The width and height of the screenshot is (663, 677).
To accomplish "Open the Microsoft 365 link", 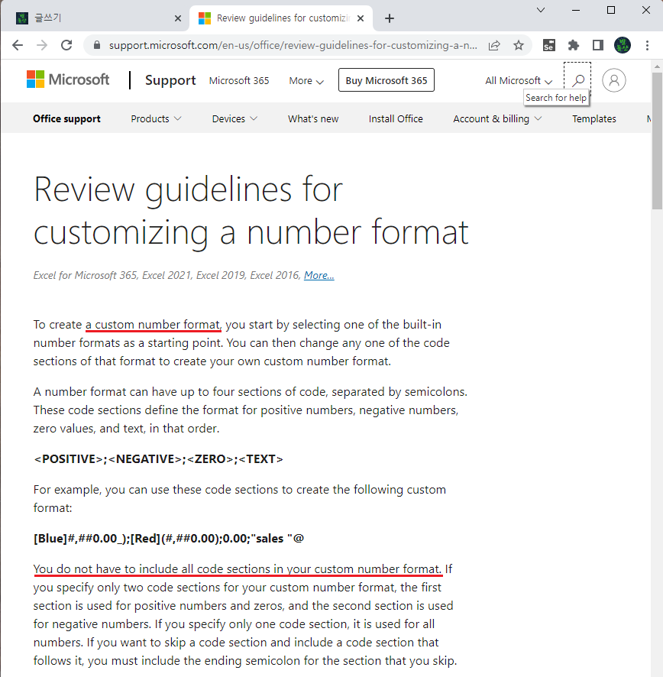I will point(239,81).
